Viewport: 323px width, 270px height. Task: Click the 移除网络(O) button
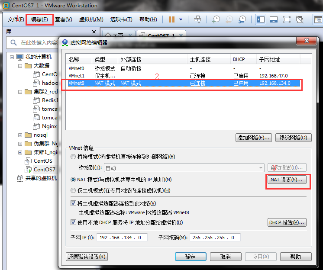(x=293, y=138)
